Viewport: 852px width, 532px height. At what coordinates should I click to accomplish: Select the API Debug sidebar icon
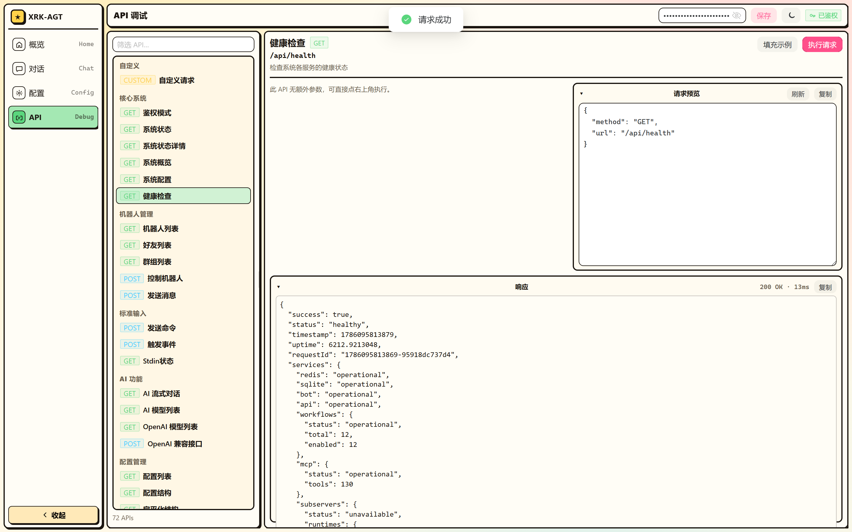(x=19, y=117)
